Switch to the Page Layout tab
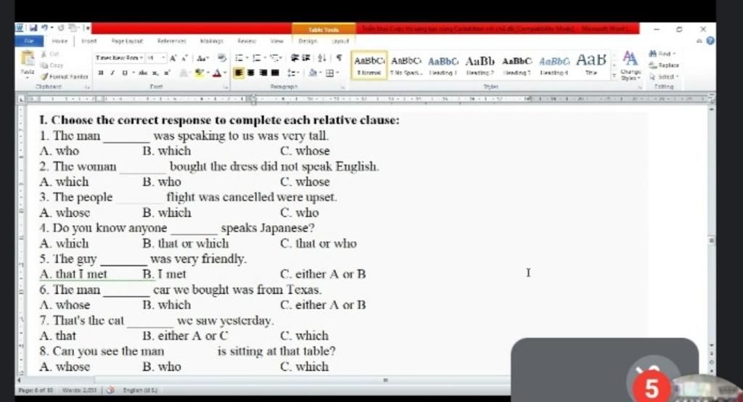 [x=128, y=41]
